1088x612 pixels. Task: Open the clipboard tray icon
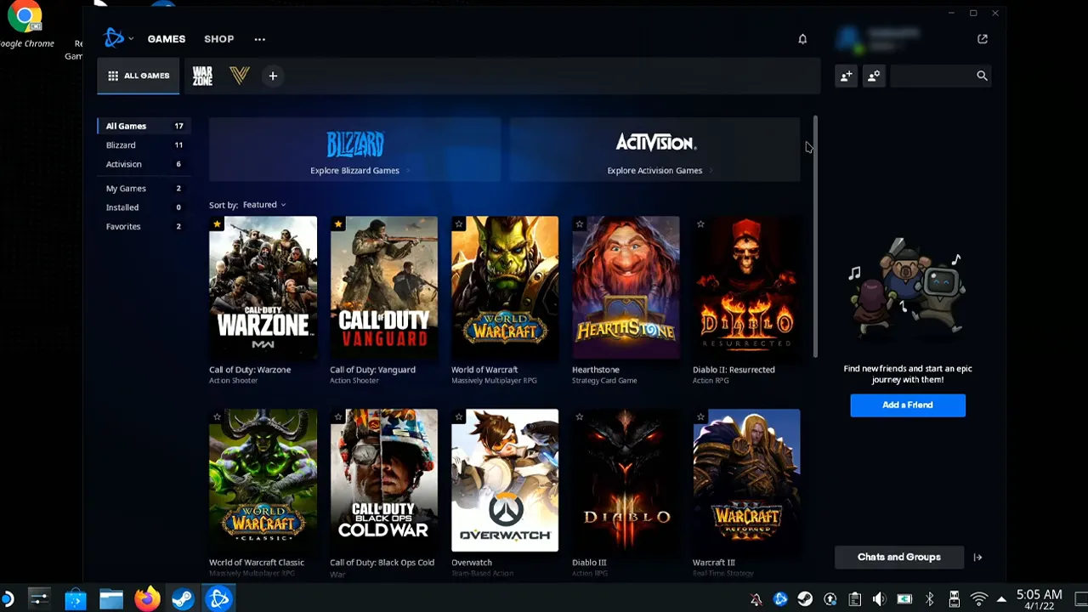855,600
